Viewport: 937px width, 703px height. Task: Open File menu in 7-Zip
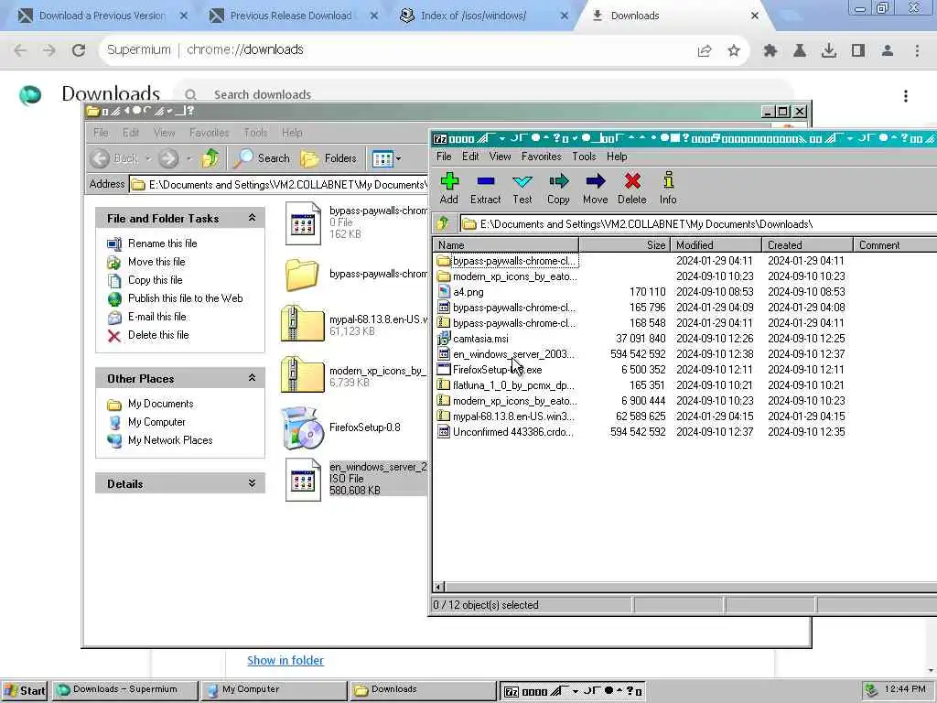(x=444, y=156)
